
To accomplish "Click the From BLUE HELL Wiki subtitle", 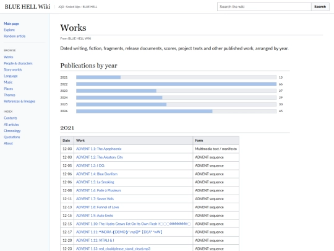I will (x=75, y=38).
